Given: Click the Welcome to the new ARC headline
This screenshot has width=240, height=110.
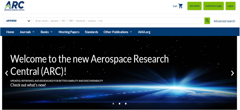Looking at the screenshot, I should pyautogui.click(x=90, y=65).
